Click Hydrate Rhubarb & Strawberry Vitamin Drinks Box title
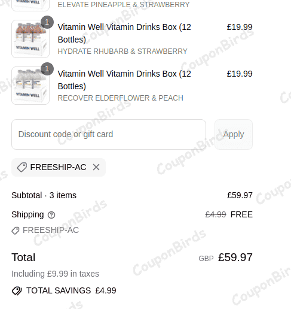Image resolution: width=291 pixels, height=309 pixels. point(124,33)
